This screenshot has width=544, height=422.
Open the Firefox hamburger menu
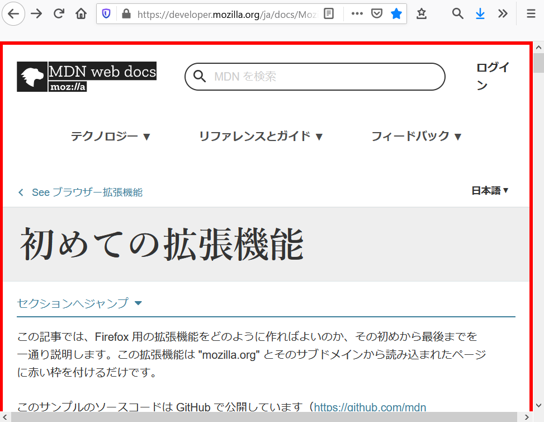(531, 14)
